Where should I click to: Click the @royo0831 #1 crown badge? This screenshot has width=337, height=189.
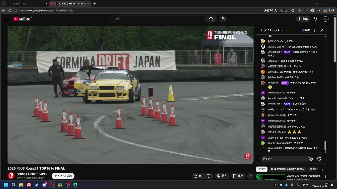point(285,83)
